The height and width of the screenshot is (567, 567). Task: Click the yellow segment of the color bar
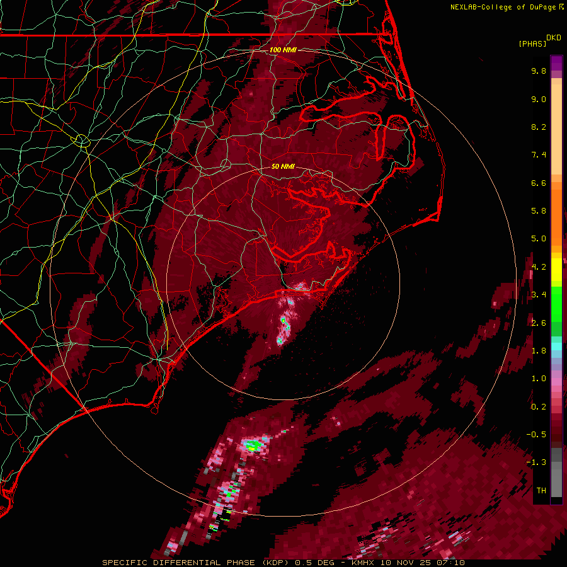[x=556, y=270]
